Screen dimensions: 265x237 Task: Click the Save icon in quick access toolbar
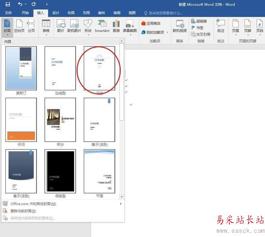tap(7, 4)
